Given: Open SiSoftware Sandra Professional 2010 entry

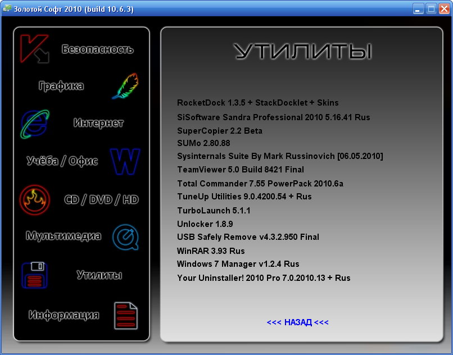Looking at the screenshot, I should (274, 117).
